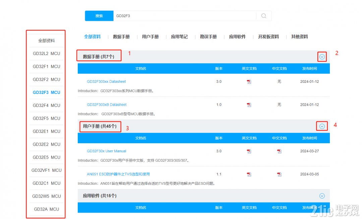Click version 1.0 of GD32F303xB Datasheet
The width and height of the screenshot is (362, 219).
click(x=219, y=105)
